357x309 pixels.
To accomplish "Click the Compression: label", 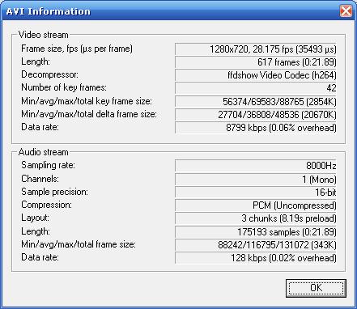I will [46, 205].
